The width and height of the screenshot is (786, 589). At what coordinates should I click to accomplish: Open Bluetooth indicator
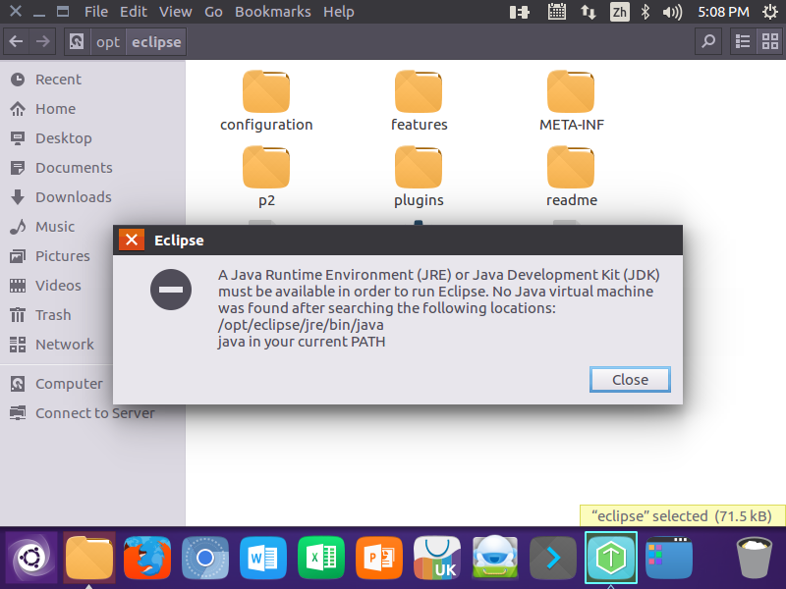646,12
